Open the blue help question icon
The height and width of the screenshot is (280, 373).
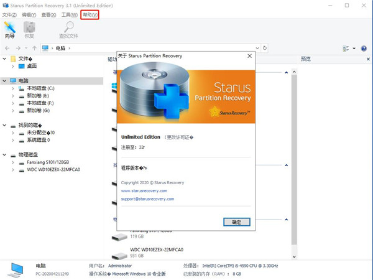coord(364,49)
